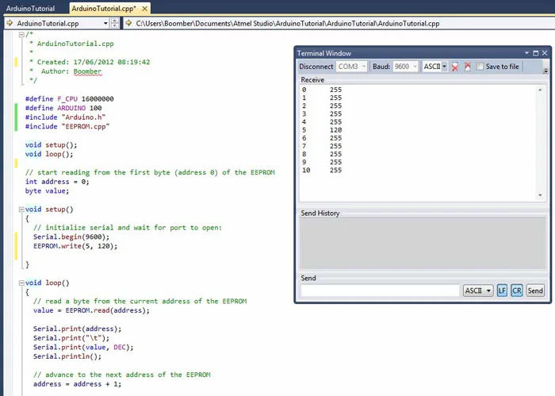Collapse the header comment block
555x396 pixels.
[x=21, y=35]
